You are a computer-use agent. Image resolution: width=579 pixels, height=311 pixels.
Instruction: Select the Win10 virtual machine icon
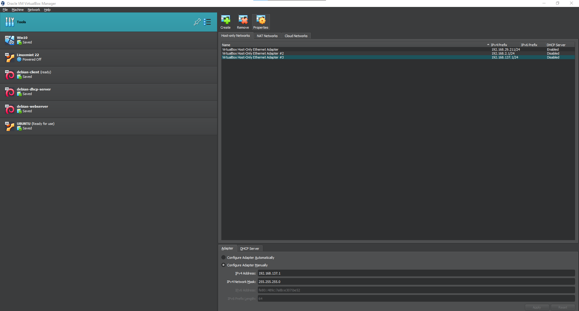coord(10,40)
